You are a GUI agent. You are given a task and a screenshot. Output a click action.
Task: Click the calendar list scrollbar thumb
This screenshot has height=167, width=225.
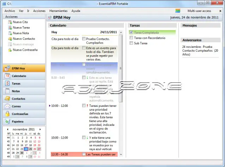(x=121, y=69)
